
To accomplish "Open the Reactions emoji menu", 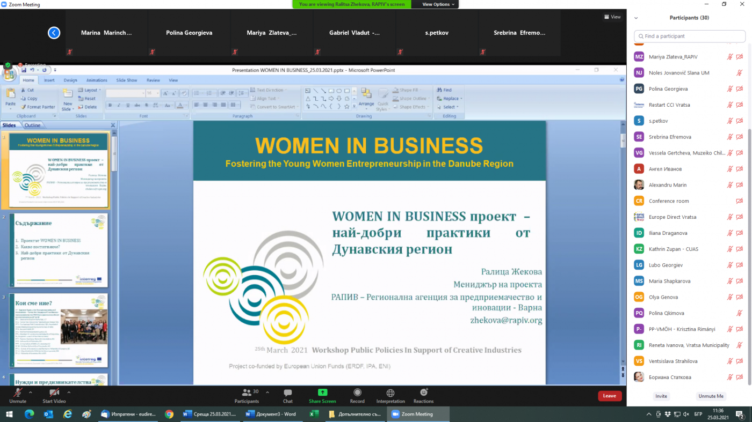I will (x=423, y=396).
